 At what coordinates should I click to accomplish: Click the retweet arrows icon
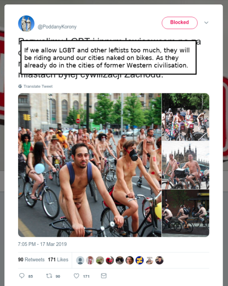pyautogui.click(x=49, y=276)
